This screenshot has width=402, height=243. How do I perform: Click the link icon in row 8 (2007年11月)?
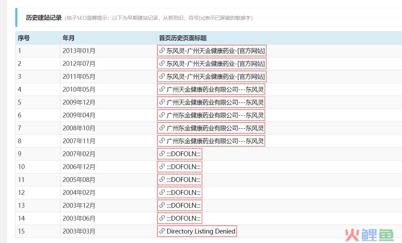(162, 141)
